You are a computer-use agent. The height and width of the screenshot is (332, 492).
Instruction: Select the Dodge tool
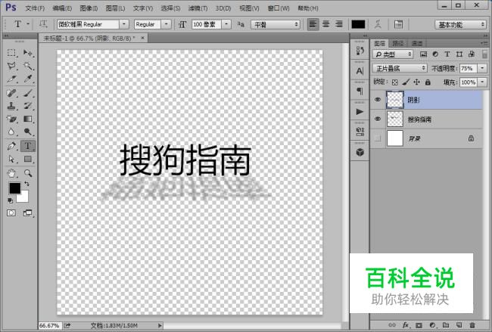pyautogui.click(x=28, y=132)
